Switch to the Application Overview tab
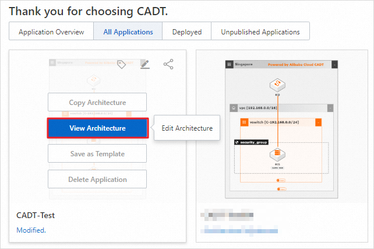 (51, 31)
